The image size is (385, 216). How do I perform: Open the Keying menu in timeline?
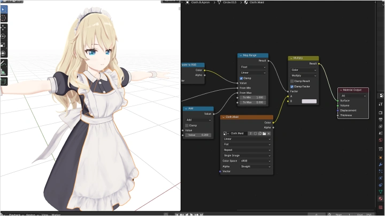30,214
